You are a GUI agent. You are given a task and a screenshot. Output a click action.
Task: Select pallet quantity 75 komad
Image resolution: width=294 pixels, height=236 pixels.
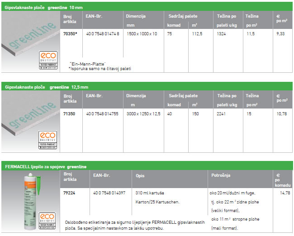pos(170,34)
